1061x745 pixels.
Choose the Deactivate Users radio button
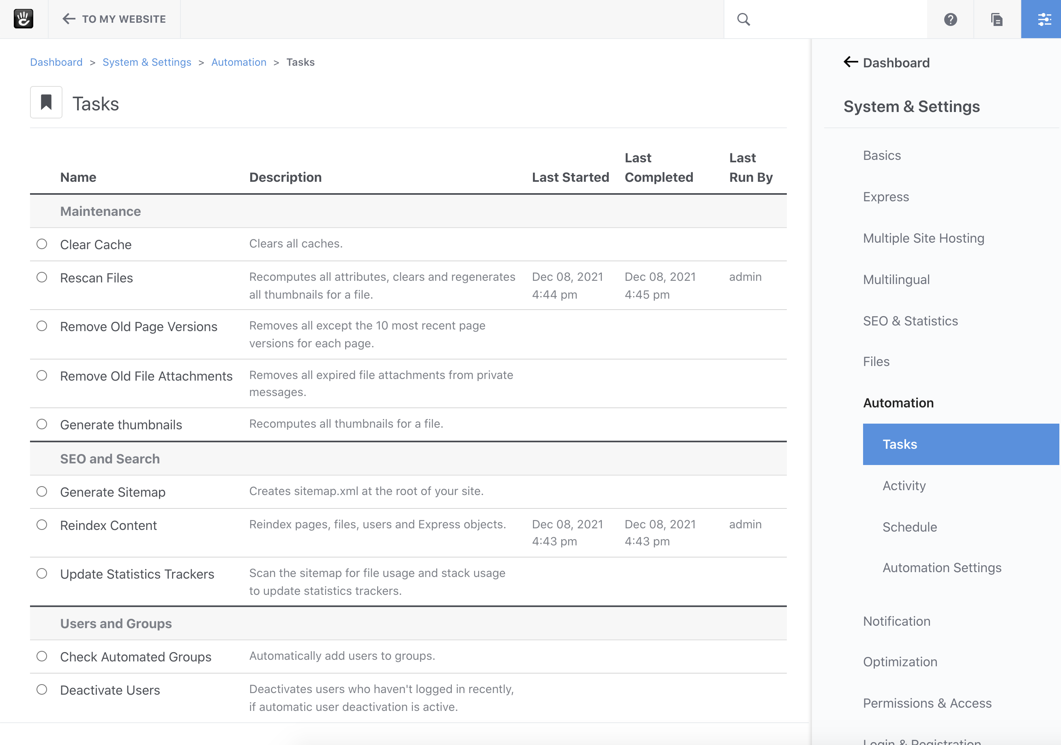click(42, 689)
